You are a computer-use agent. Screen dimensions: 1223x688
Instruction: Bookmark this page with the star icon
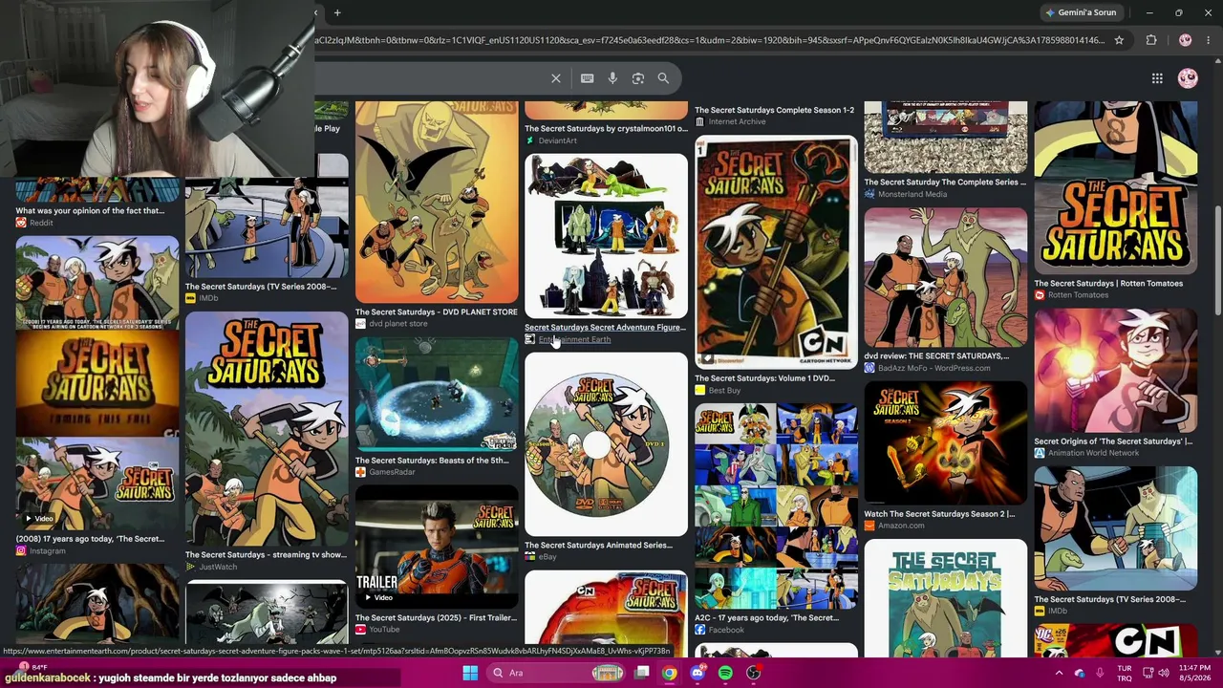tap(1119, 40)
